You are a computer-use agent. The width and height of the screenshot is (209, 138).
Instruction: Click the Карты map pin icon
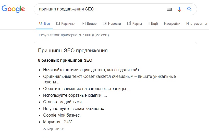(129, 23)
